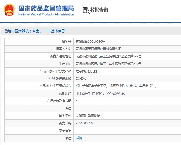Viewport: 181px width, 145px height.
Task: Click the 备案日期 label
Action: coord(65,123)
